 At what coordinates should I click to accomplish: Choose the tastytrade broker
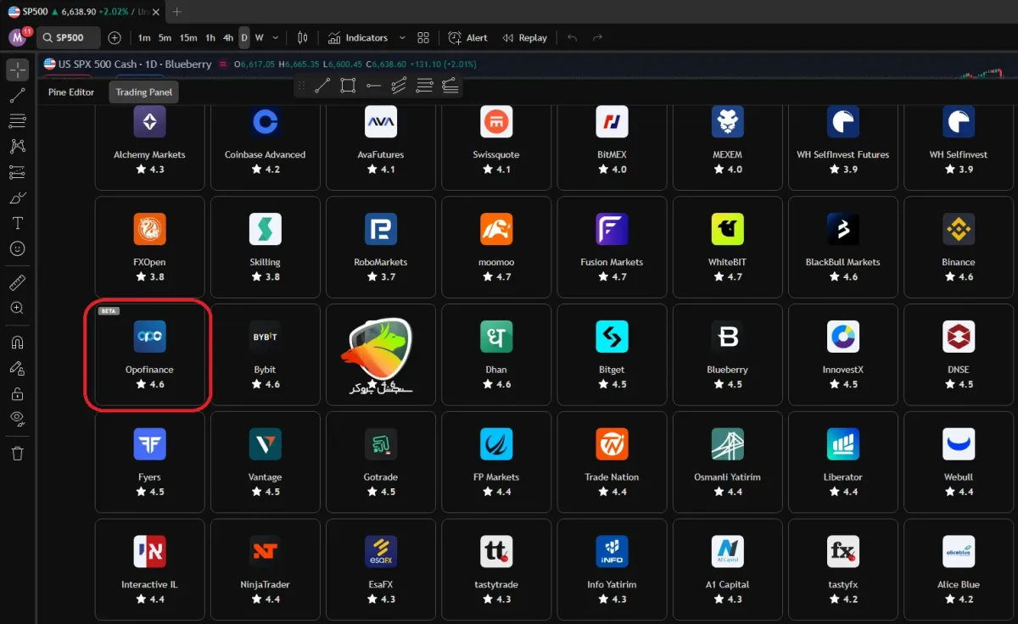496,570
